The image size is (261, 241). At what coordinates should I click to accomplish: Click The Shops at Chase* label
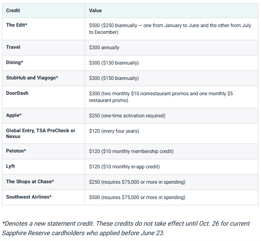(x=30, y=181)
